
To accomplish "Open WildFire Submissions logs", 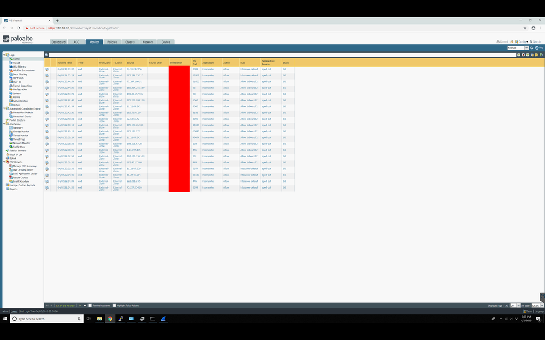I will pyautogui.click(x=23, y=70).
